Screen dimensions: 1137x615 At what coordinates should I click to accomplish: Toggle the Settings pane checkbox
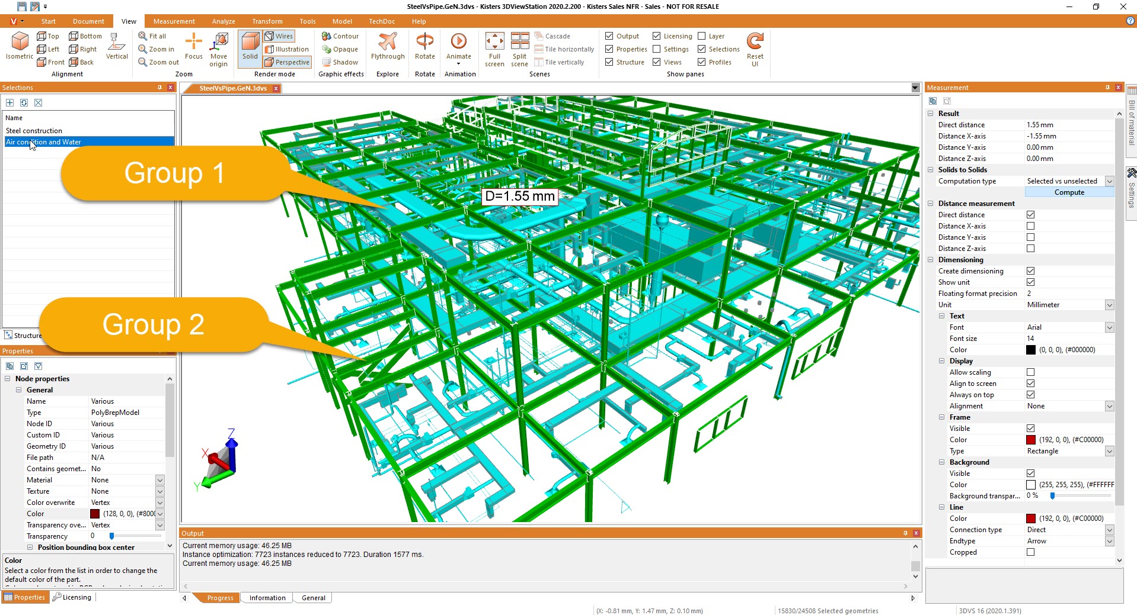point(656,49)
